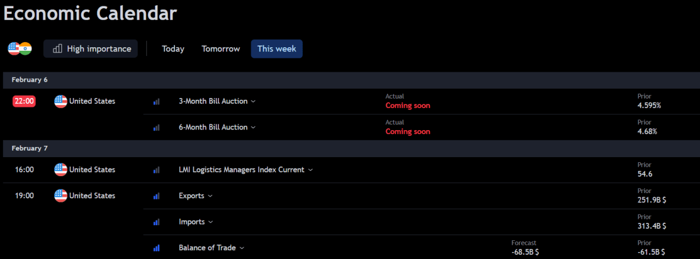Open the 6-Month Bill Auction event
The image size is (700, 259).
(x=213, y=127)
